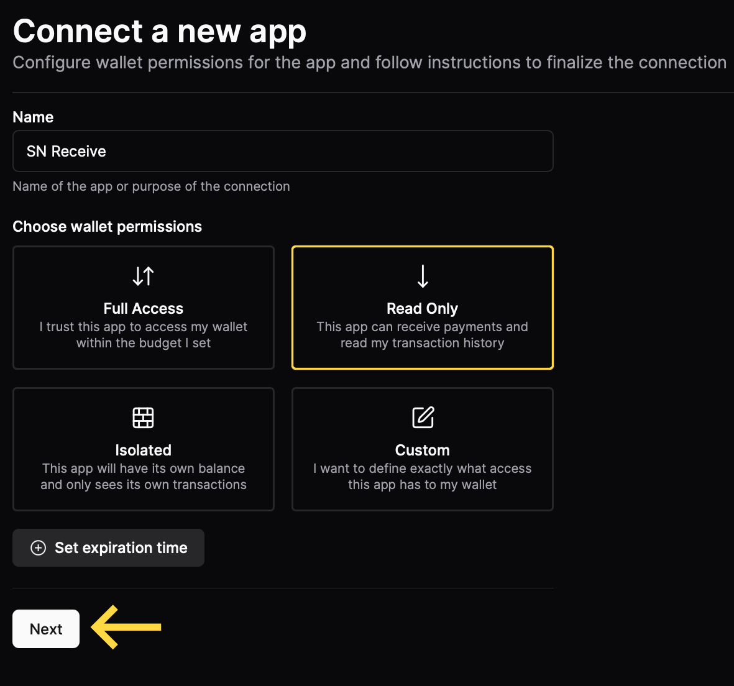Screen dimensions: 734x686
Task: Click the "Choose wallet permissions" section label
Action: coord(107,227)
